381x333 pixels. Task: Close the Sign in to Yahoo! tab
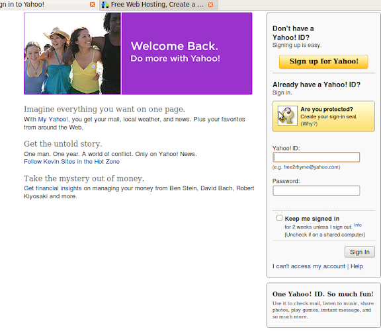pyautogui.click(x=93, y=5)
